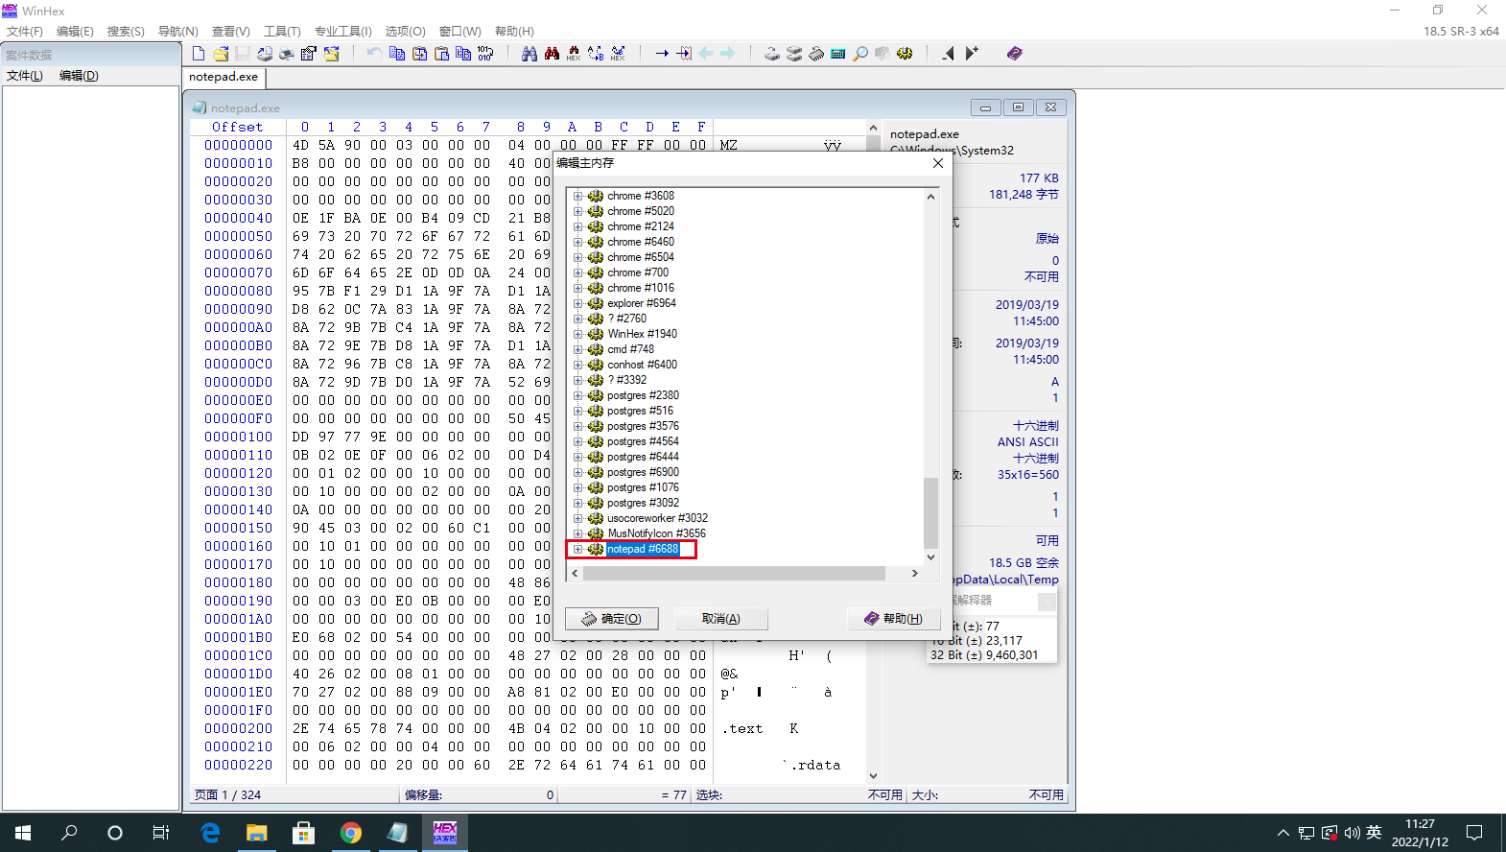Viewport: 1506px width, 852px height.
Task: Open the 选项(O) menu
Action: coord(405,32)
